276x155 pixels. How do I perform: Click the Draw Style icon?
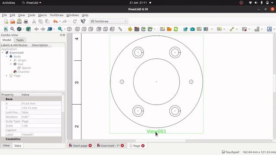(19, 29)
